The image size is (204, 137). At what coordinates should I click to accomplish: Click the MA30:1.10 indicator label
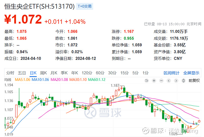[x=78, y=80]
